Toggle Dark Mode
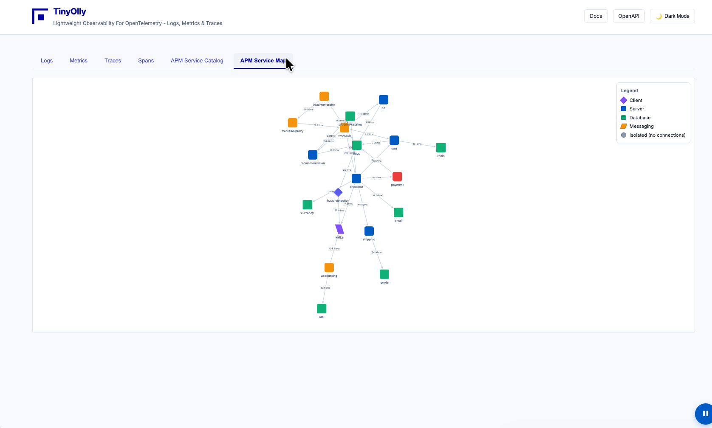The width and height of the screenshot is (712, 428). (672, 16)
